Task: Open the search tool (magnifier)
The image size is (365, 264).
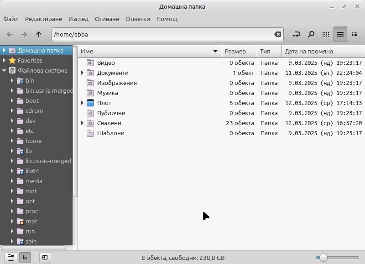Action: pyautogui.click(x=311, y=35)
